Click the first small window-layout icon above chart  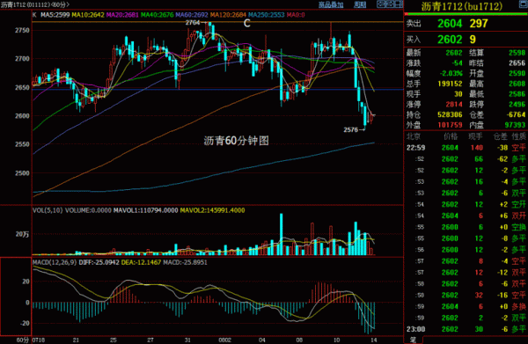(381, 4)
